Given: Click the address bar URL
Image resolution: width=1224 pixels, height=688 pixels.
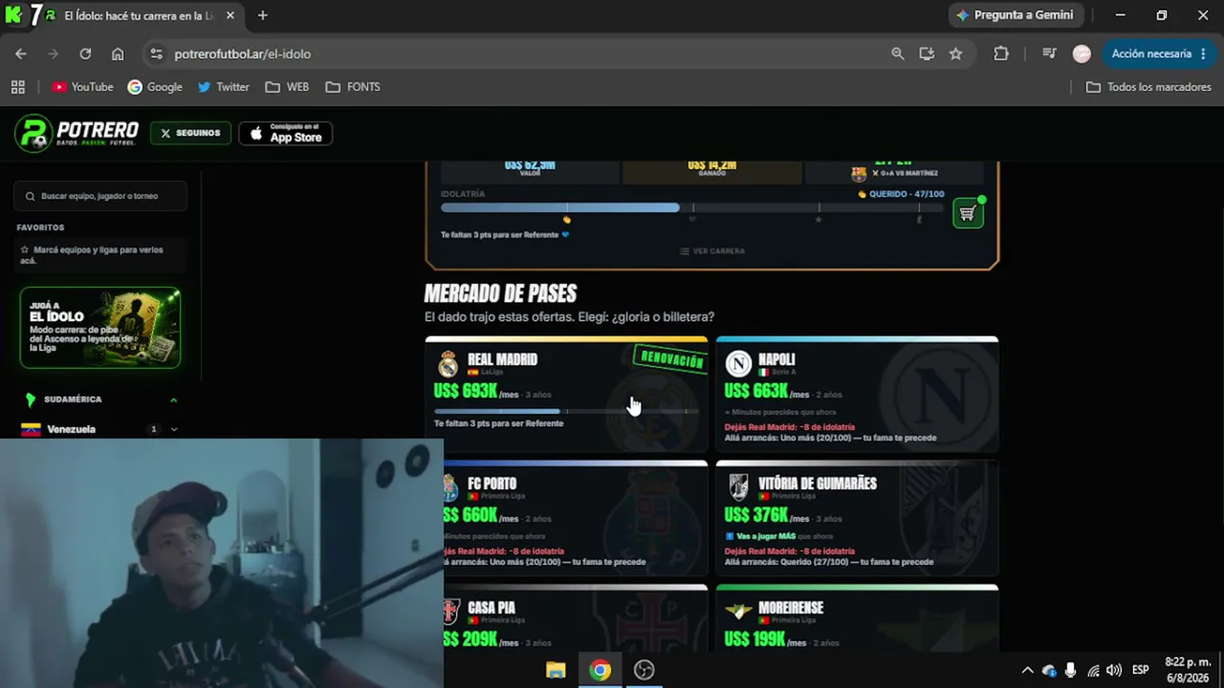Looking at the screenshot, I should click(242, 54).
